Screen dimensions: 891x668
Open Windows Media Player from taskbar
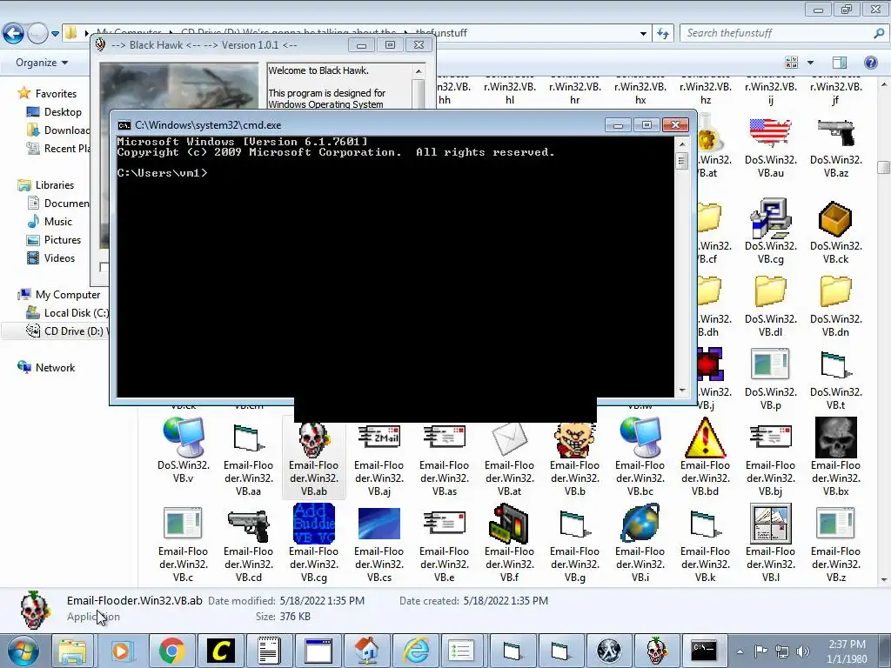point(121,651)
